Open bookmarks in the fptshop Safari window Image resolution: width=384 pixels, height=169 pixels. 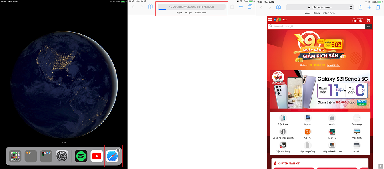pyautogui.click(x=279, y=7)
